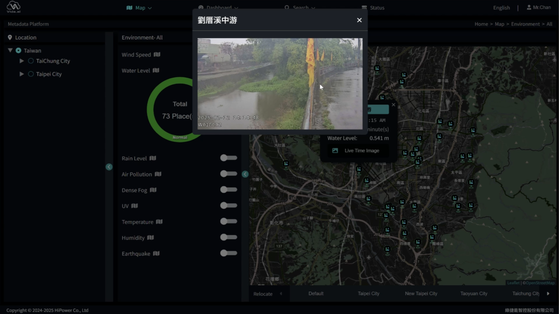Select the TaiChung City radio button
The width and height of the screenshot is (559, 314).
point(31,61)
